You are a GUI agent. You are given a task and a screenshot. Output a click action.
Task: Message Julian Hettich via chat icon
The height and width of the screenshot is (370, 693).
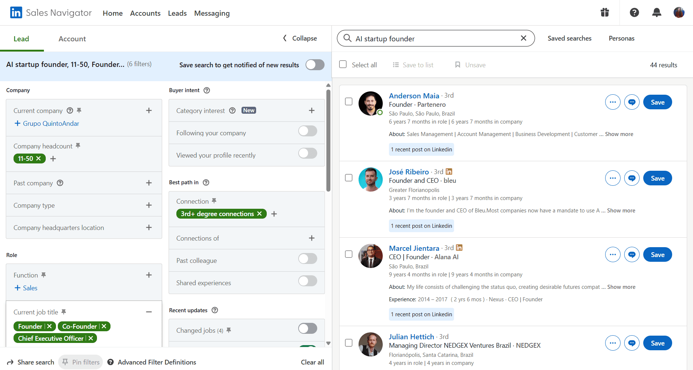632,343
